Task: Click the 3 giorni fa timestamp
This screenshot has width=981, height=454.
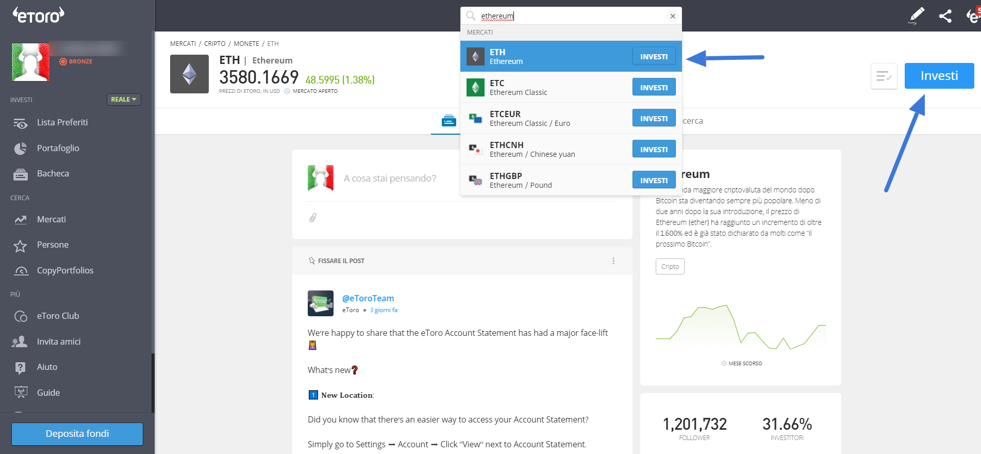Action: [x=384, y=310]
